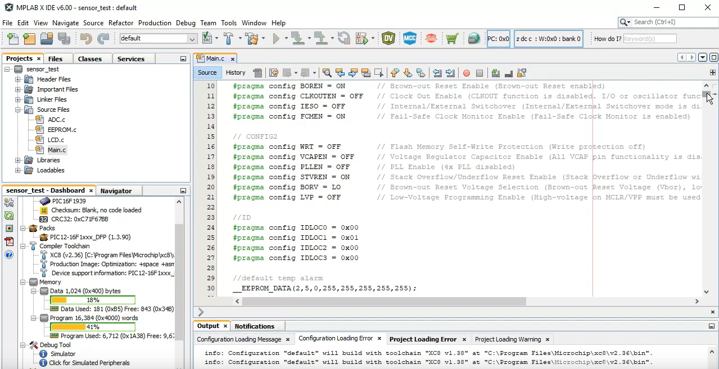Open the Microchip store cart icon
719x369 pixels.
452,39
